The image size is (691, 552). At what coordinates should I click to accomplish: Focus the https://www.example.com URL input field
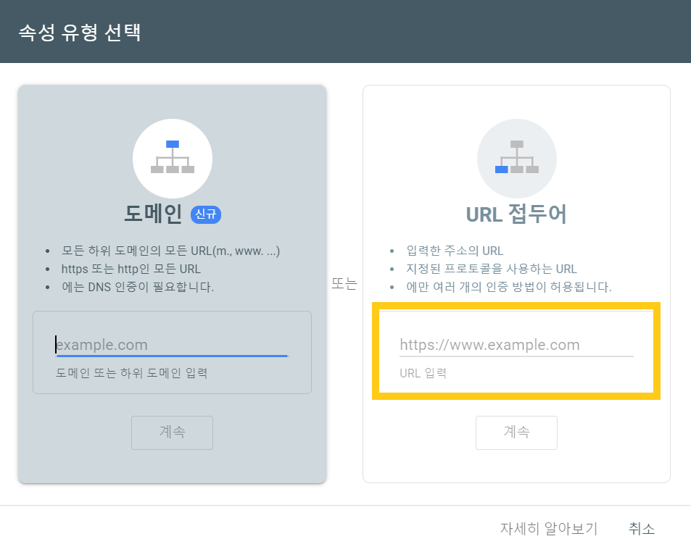516,345
